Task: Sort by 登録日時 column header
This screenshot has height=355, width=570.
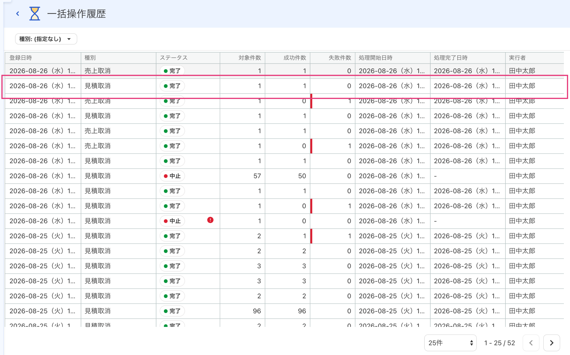Action: click(43, 58)
